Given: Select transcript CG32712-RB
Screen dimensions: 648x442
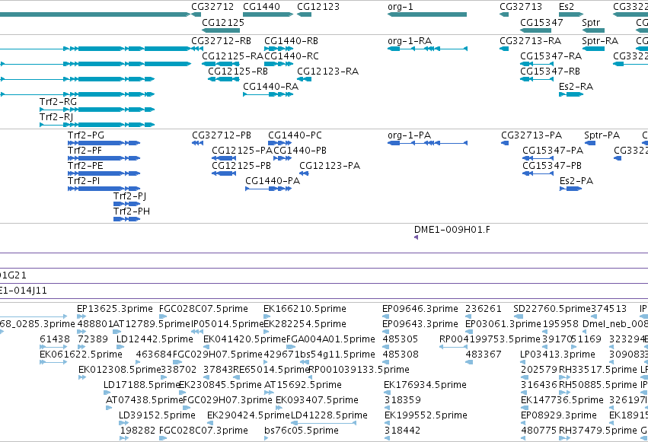Looking at the screenshot, I should 221,41.
